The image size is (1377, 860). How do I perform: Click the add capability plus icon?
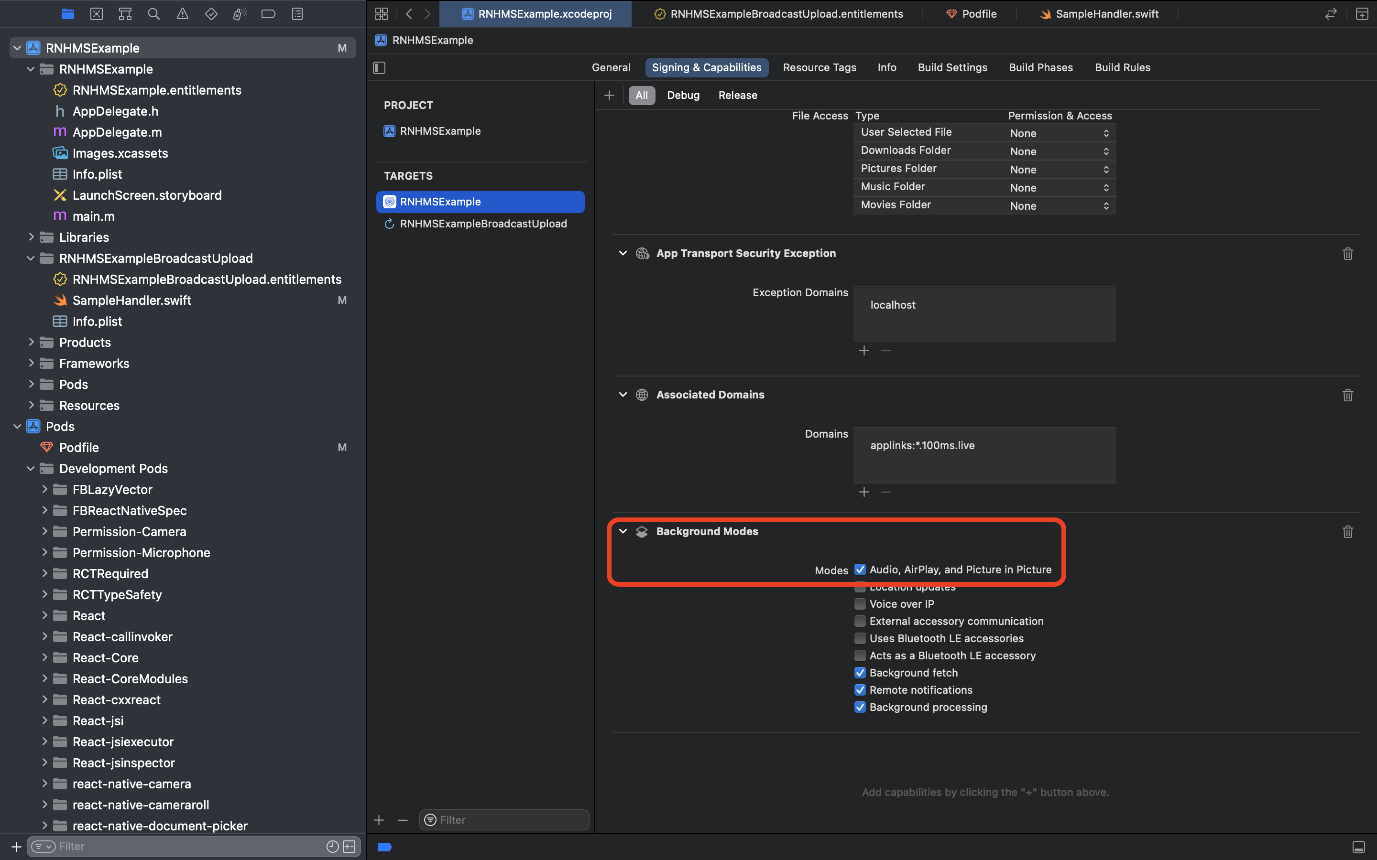tap(609, 95)
